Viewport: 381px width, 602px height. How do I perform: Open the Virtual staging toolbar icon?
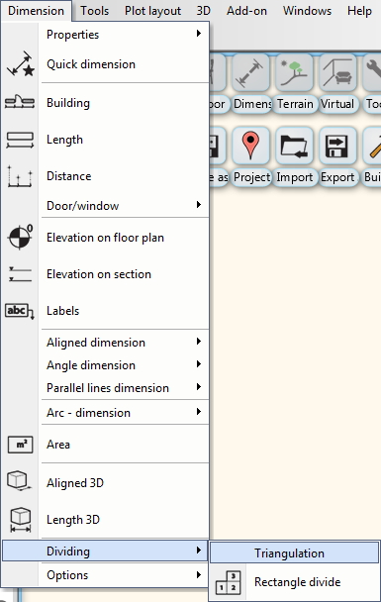[x=337, y=72]
